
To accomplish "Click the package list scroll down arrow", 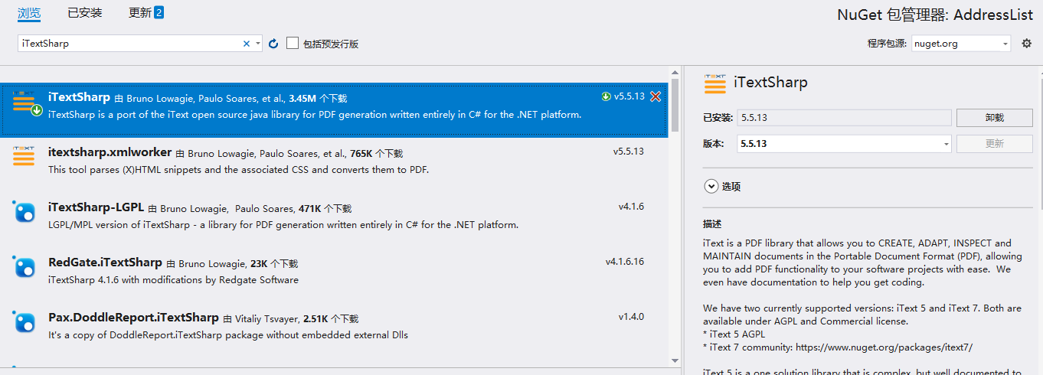I will point(675,360).
